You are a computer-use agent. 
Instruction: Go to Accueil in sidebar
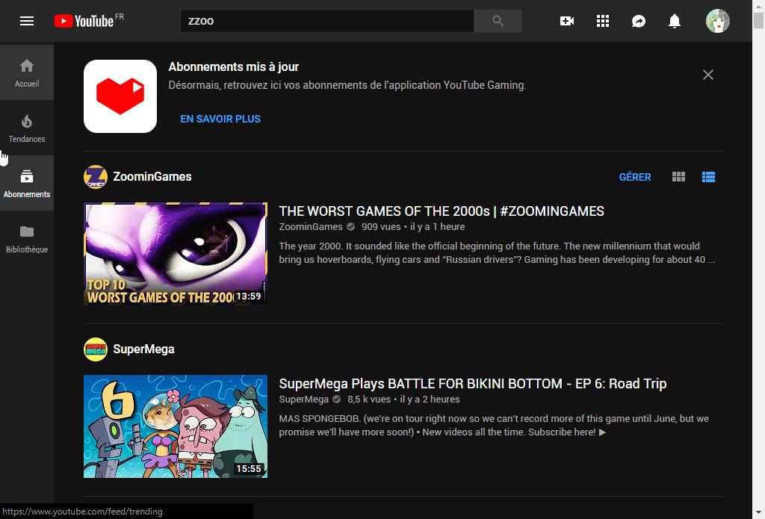(27, 72)
